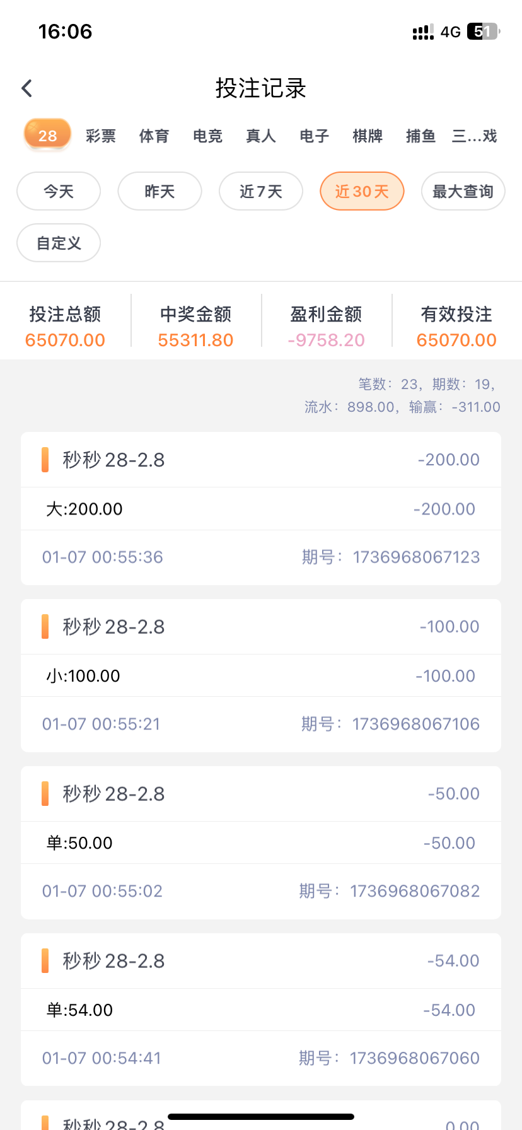Image resolution: width=522 pixels, height=1130 pixels.
Task: Filter records by 今天
Action: click(x=59, y=191)
